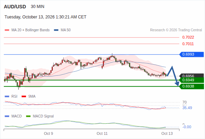
Task: Click the 0.6956 current price tag
Action: pyautogui.click(x=191, y=75)
